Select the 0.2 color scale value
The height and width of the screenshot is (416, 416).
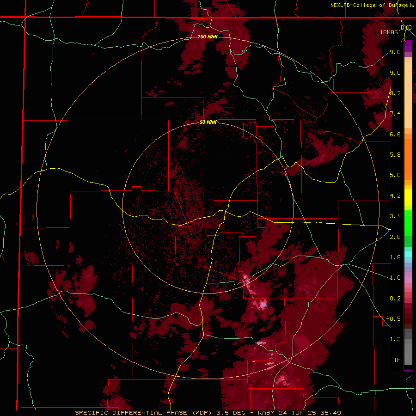pos(395,299)
